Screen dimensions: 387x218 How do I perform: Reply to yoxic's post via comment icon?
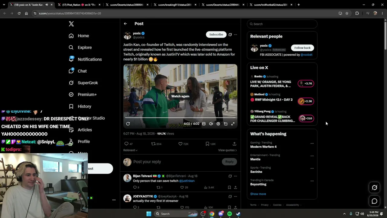pyautogui.click(x=126, y=144)
